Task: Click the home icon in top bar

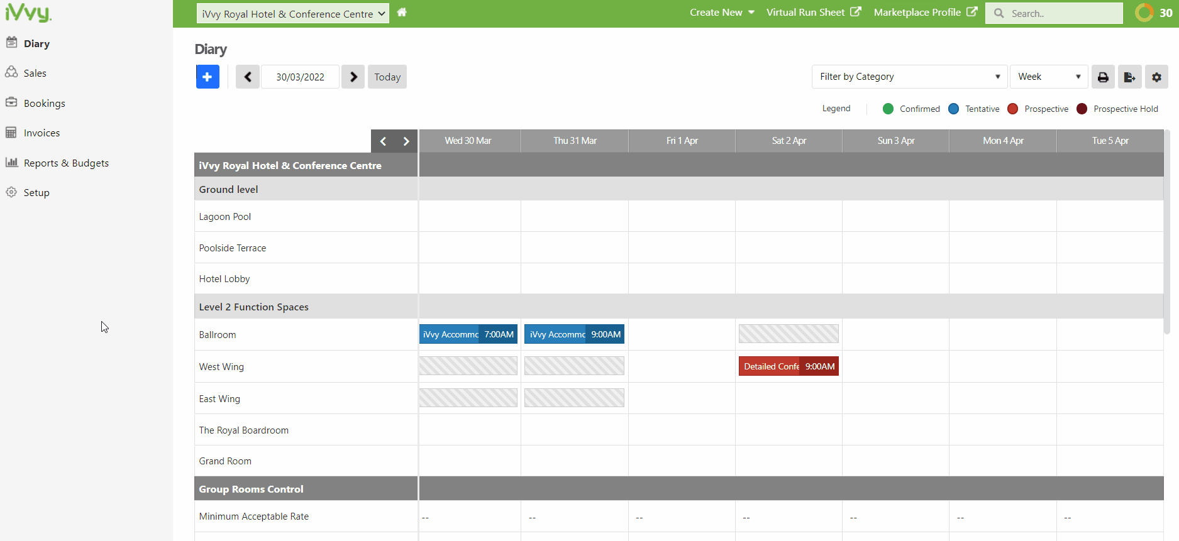Action: click(402, 12)
